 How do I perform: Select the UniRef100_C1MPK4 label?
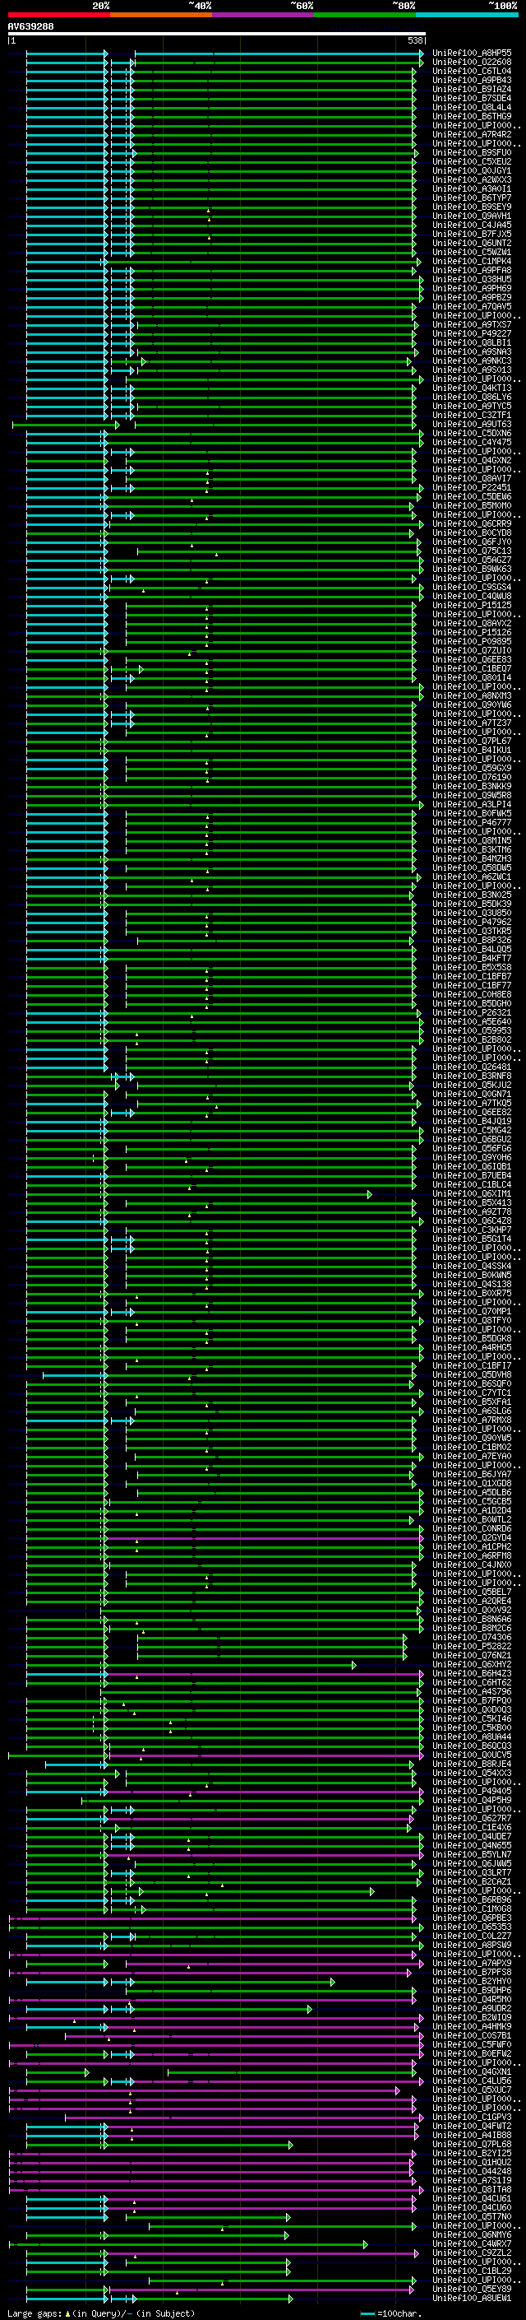coord(472,261)
